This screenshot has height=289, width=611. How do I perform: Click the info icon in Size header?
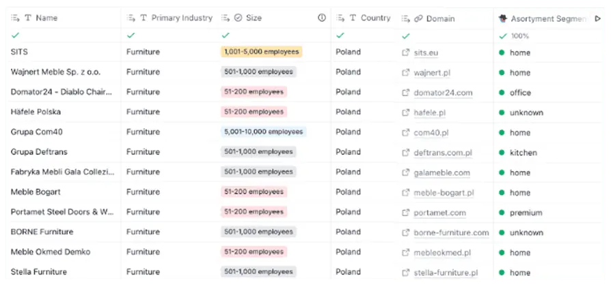(322, 18)
